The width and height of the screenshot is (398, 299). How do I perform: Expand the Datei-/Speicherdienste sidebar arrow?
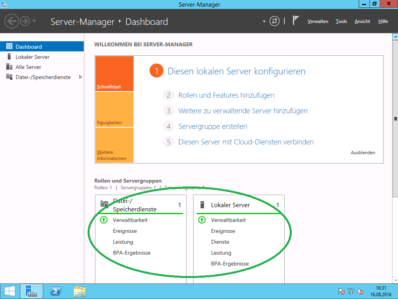pyautogui.click(x=81, y=77)
